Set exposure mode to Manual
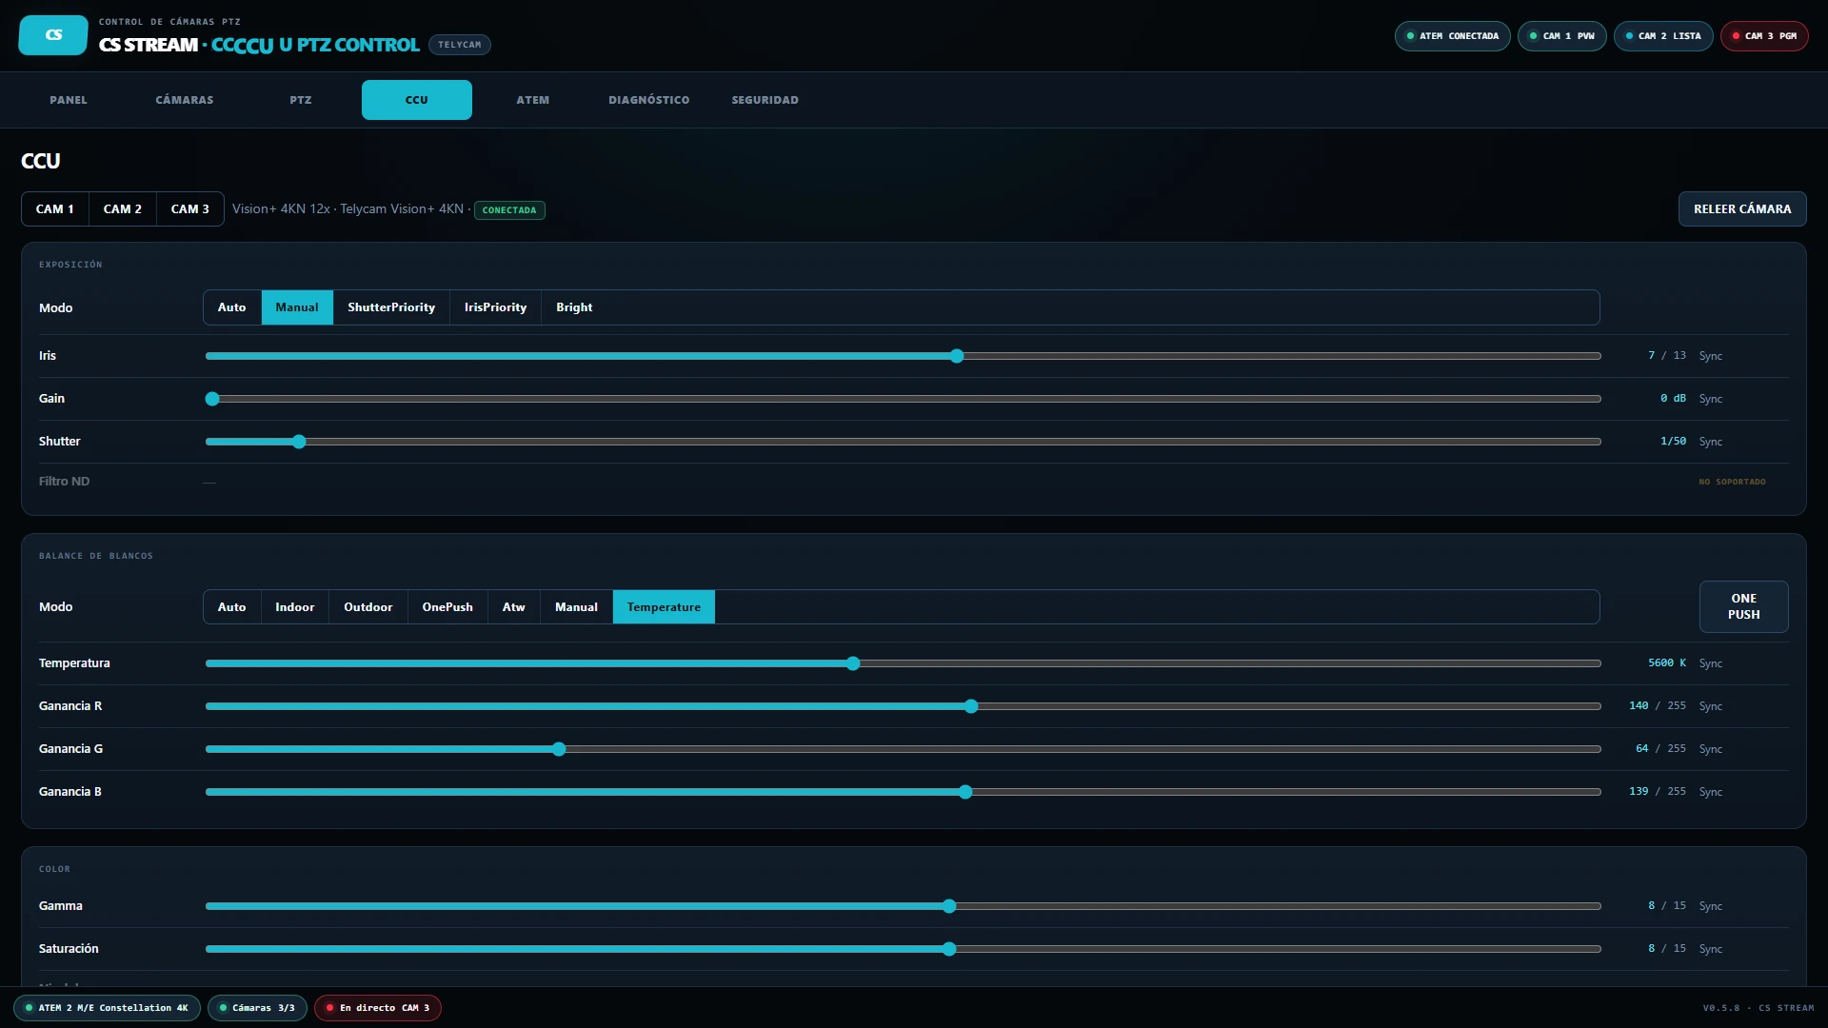Viewport: 1828px width, 1028px height. tap(297, 307)
